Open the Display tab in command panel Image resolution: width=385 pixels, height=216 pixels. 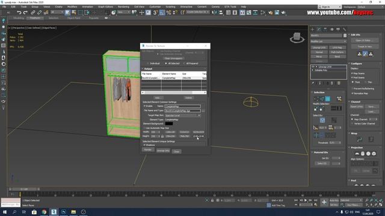pyautogui.click(x=338, y=29)
